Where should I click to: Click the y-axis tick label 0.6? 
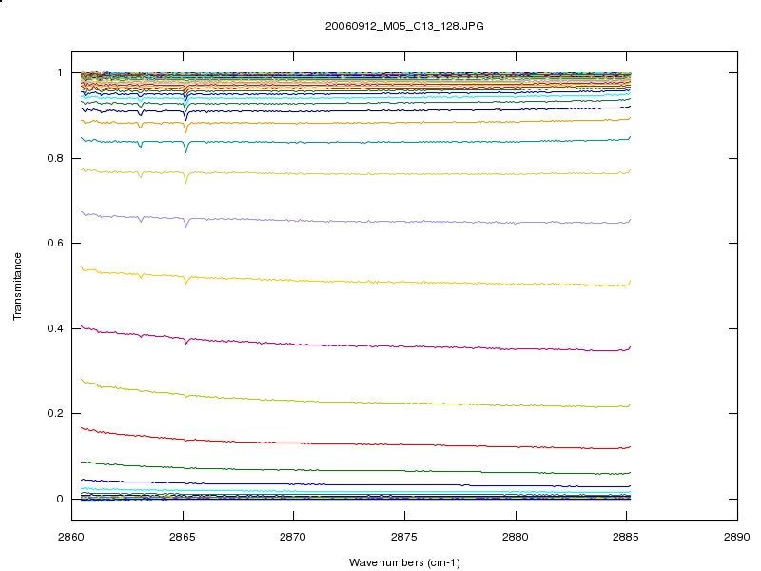pos(55,243)
